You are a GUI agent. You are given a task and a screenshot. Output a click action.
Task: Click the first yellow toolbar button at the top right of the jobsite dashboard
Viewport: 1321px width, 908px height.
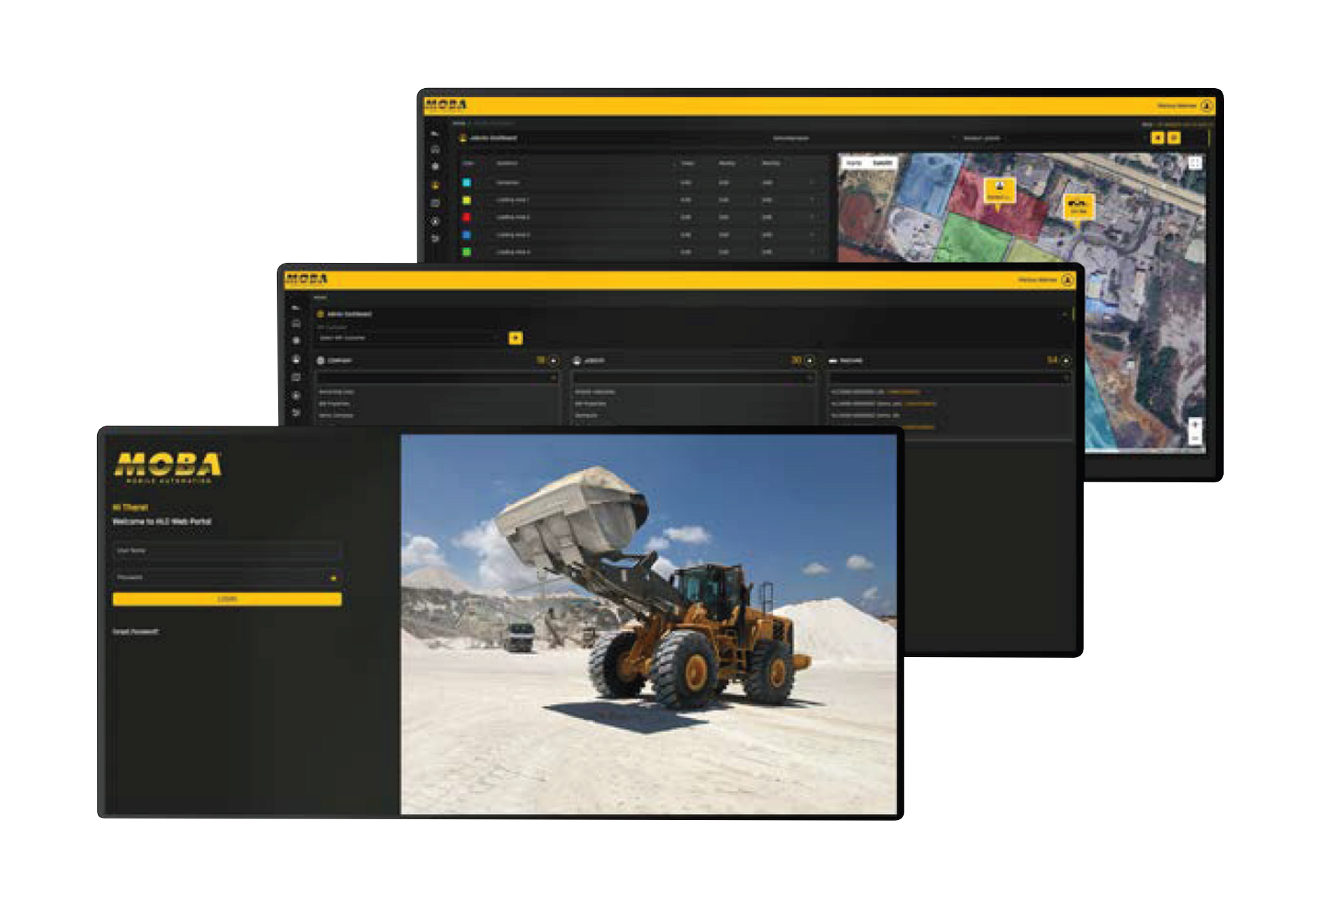click(1157, 138)
